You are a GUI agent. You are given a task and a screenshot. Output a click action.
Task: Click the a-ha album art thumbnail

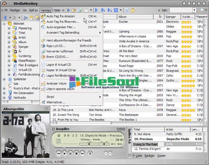point(26,135)
